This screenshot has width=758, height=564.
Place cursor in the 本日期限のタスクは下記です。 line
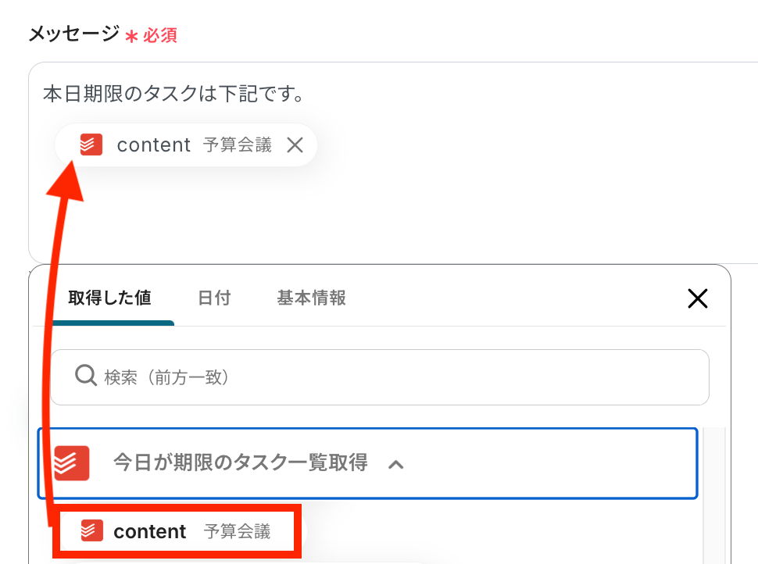(x=173, y=95)
